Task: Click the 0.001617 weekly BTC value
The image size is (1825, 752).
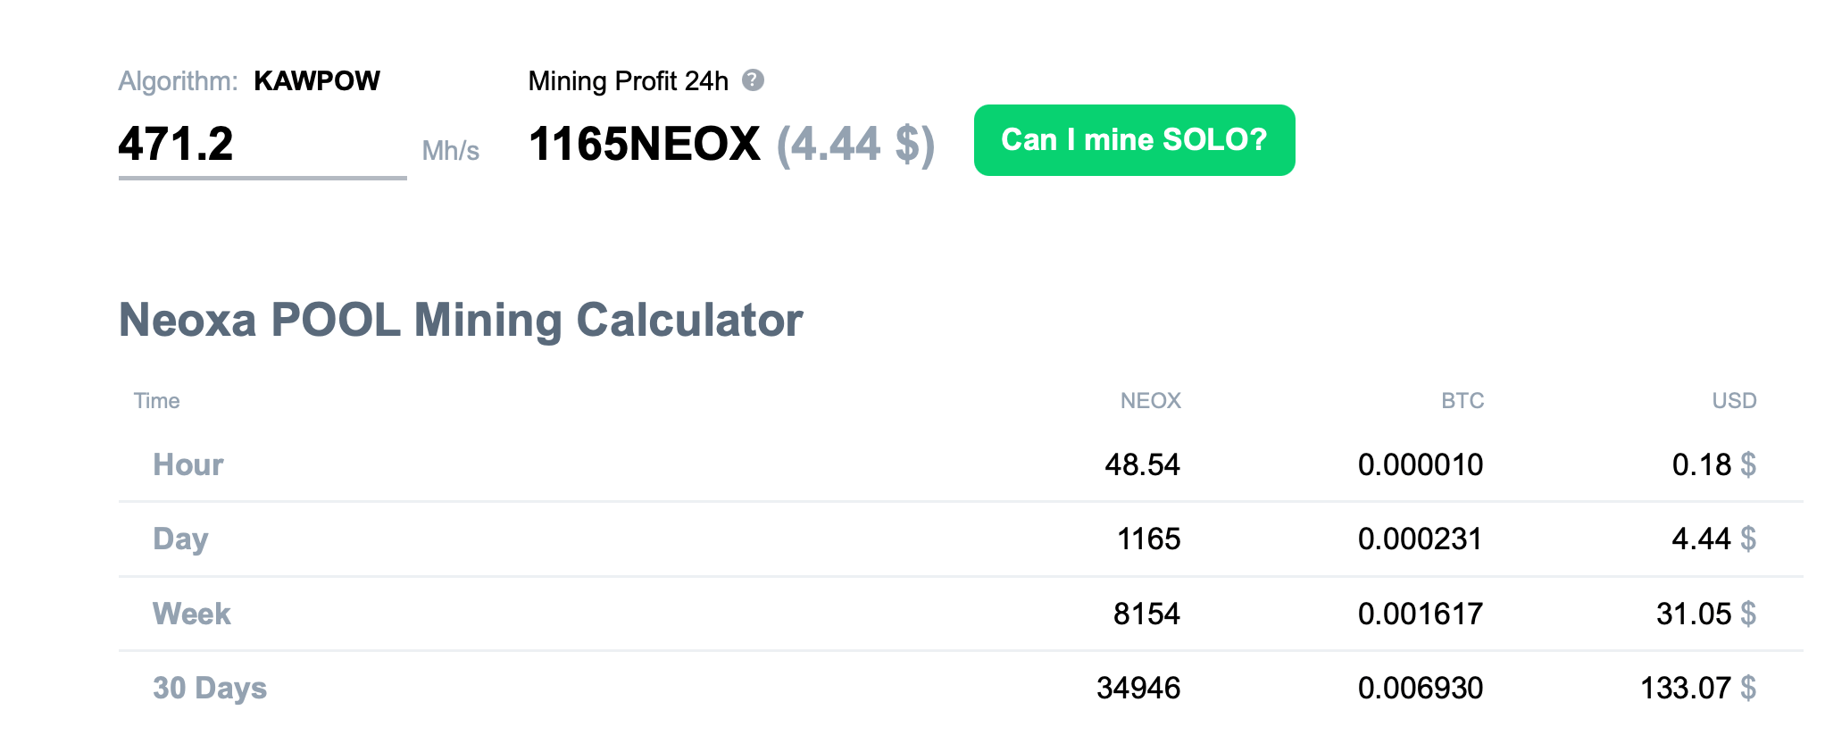Action: [1420, 614]
